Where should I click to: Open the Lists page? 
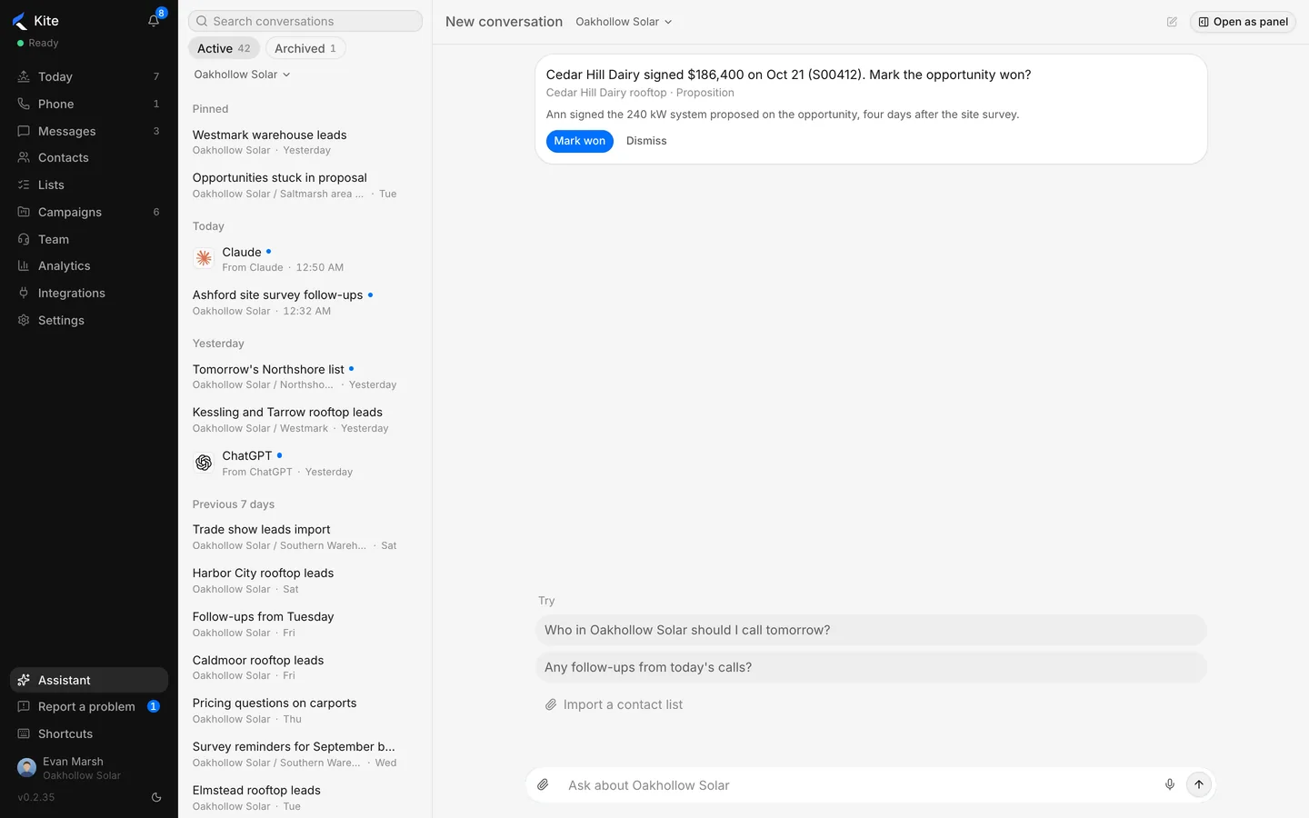[89, 185]
